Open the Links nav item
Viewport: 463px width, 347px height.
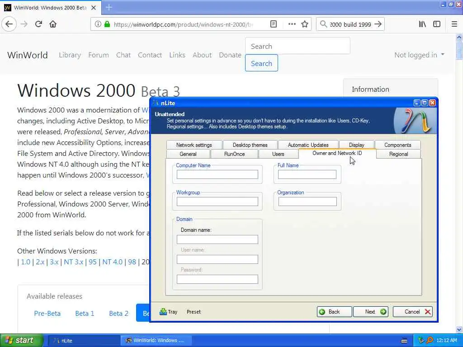point(177,55)
